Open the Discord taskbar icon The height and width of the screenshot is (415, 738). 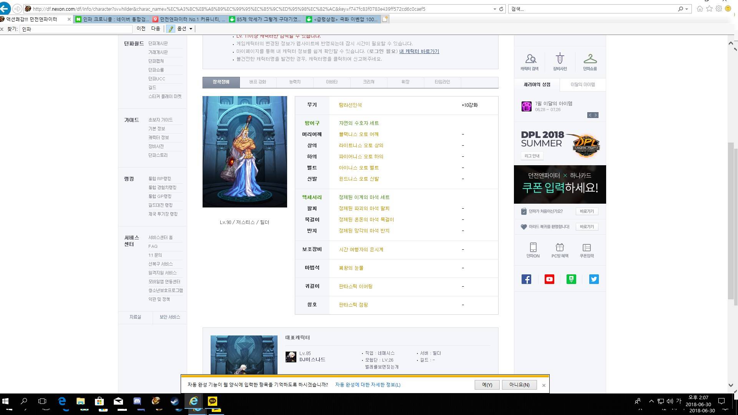click(137, 401)
